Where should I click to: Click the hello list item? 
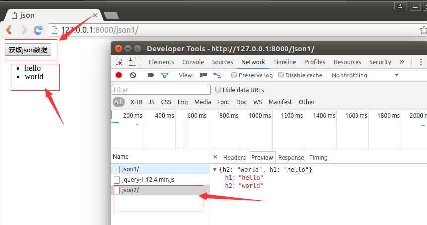click(x=33, y=68)
